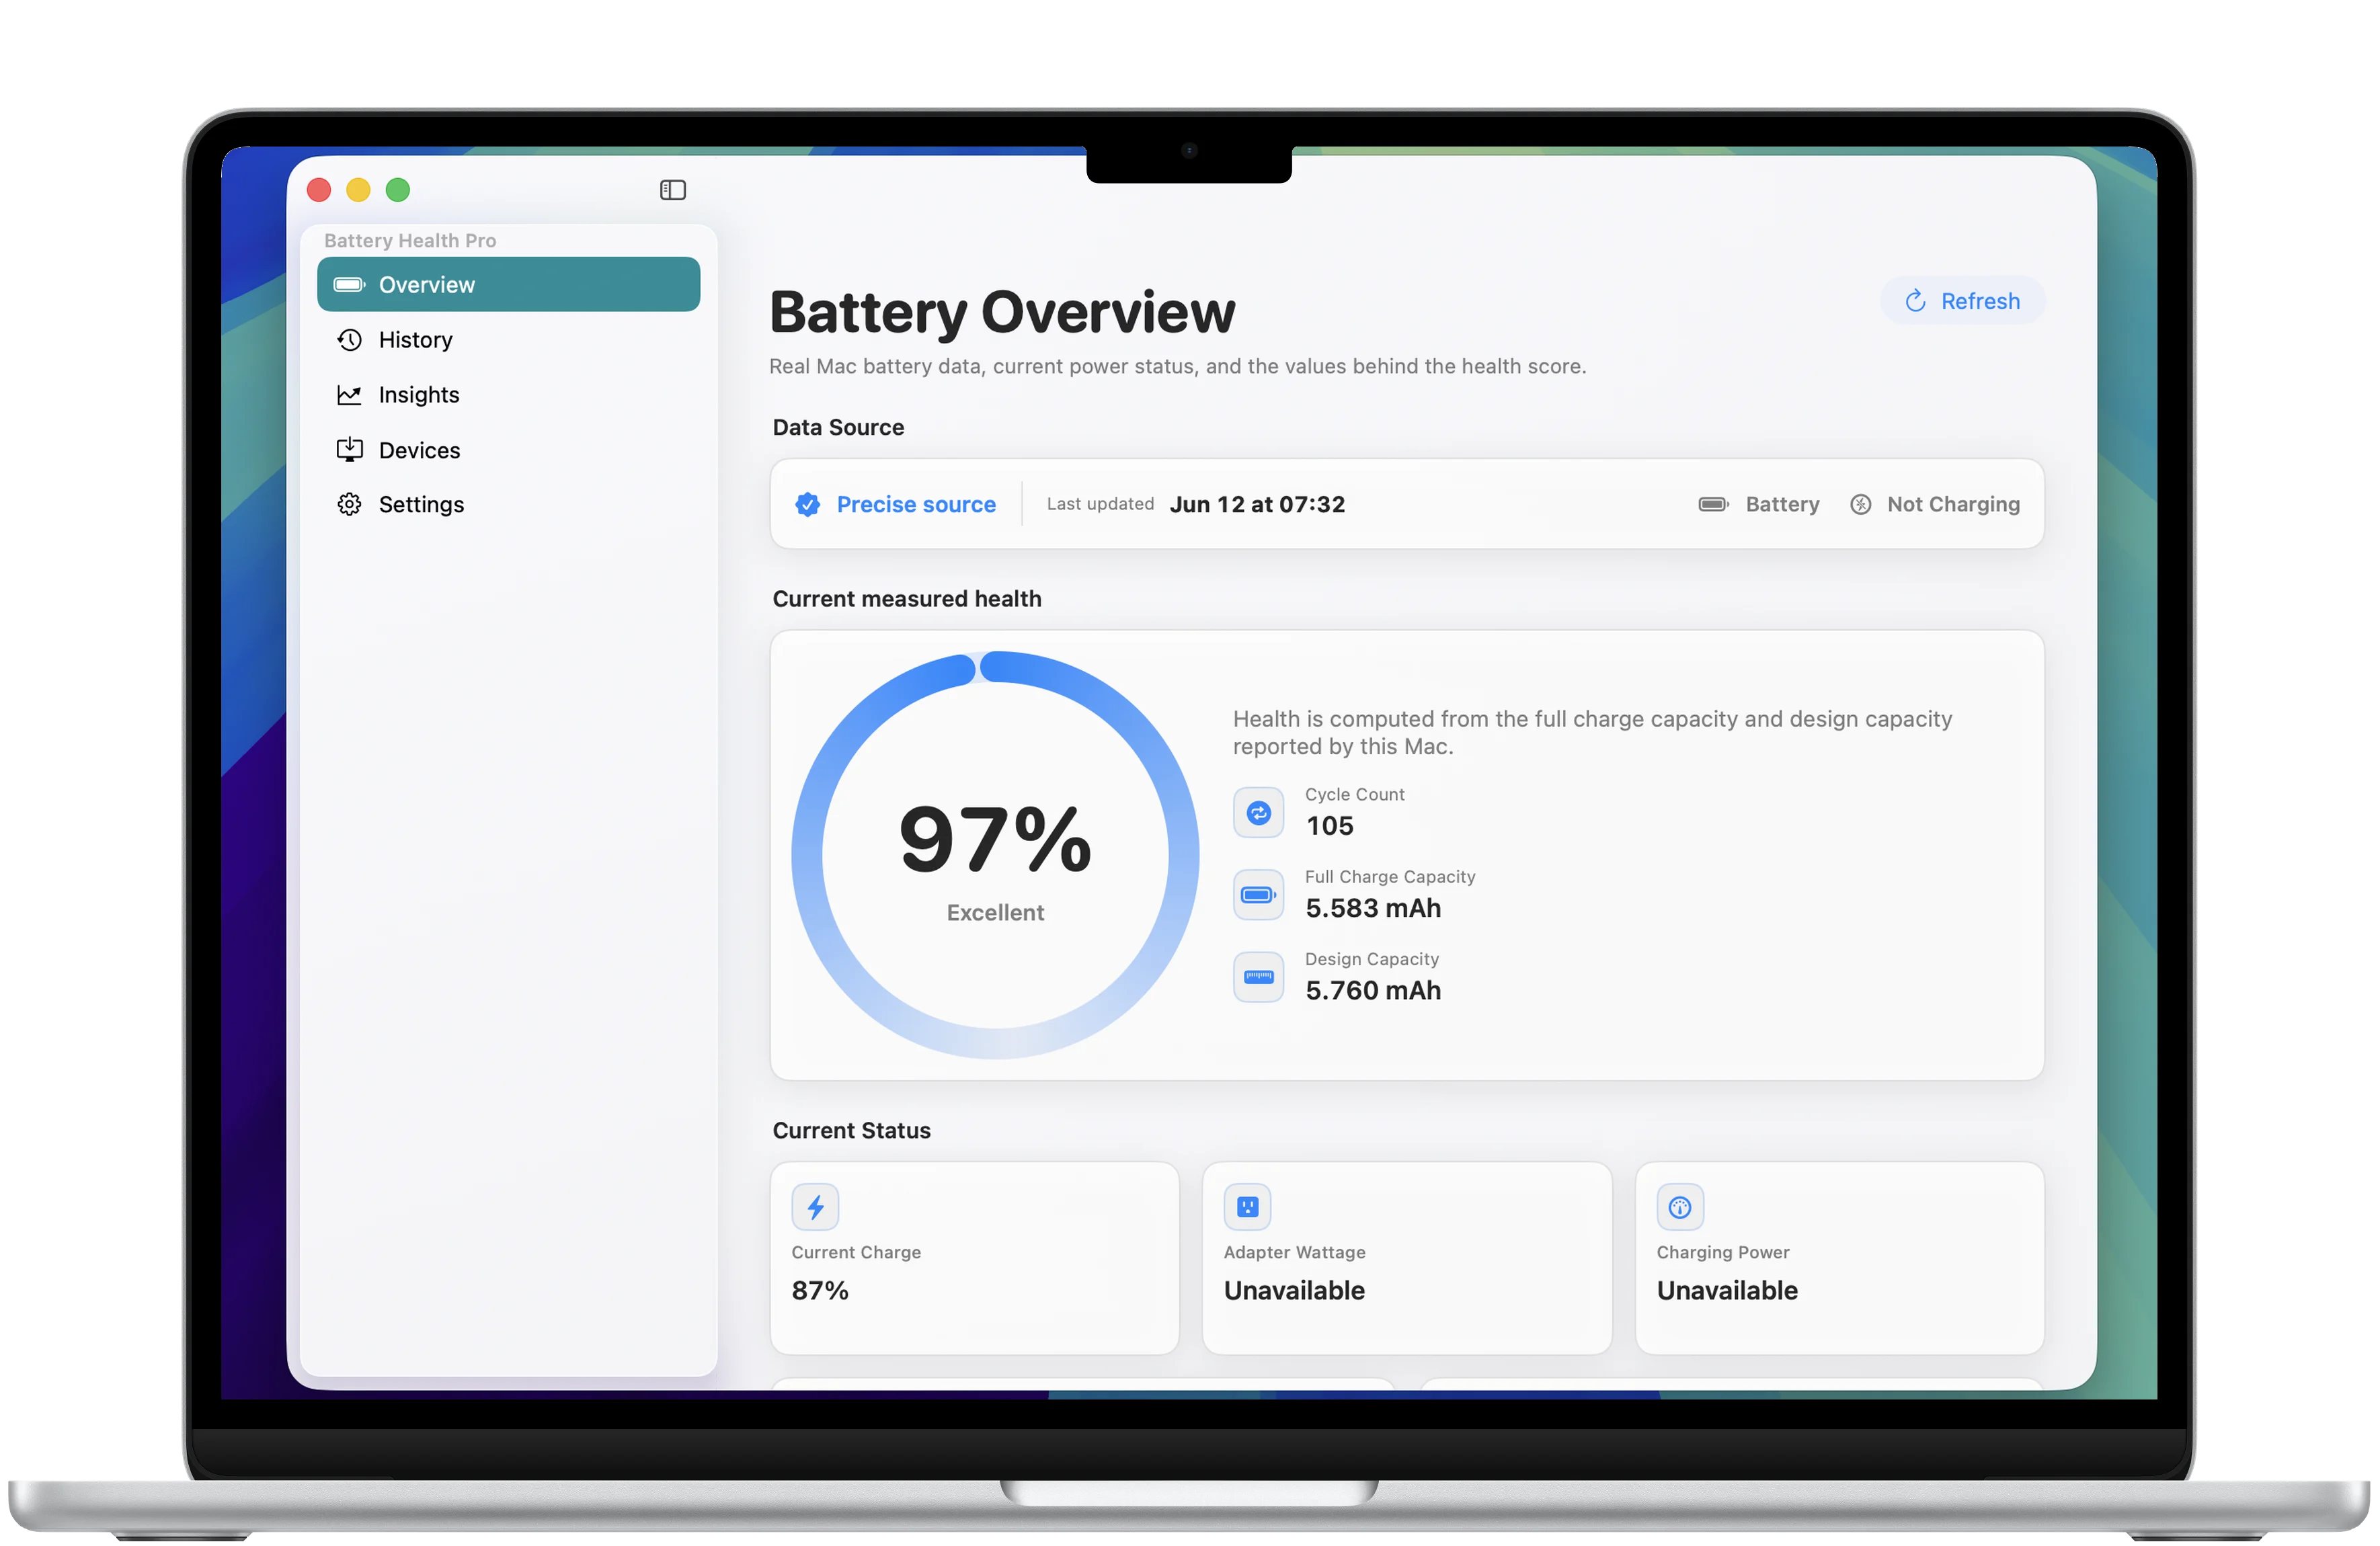The image size is (2380, 1546).
Task: Switch to the Insights section
Action: [508, 395]
